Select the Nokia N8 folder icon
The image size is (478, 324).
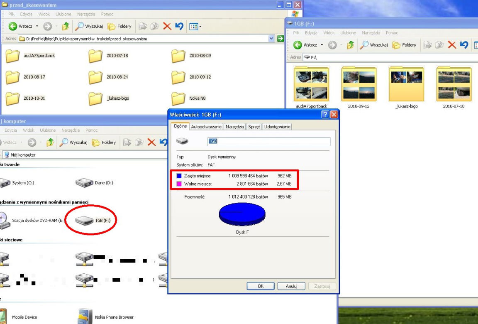pyautogui.click(x=178, y=98)
